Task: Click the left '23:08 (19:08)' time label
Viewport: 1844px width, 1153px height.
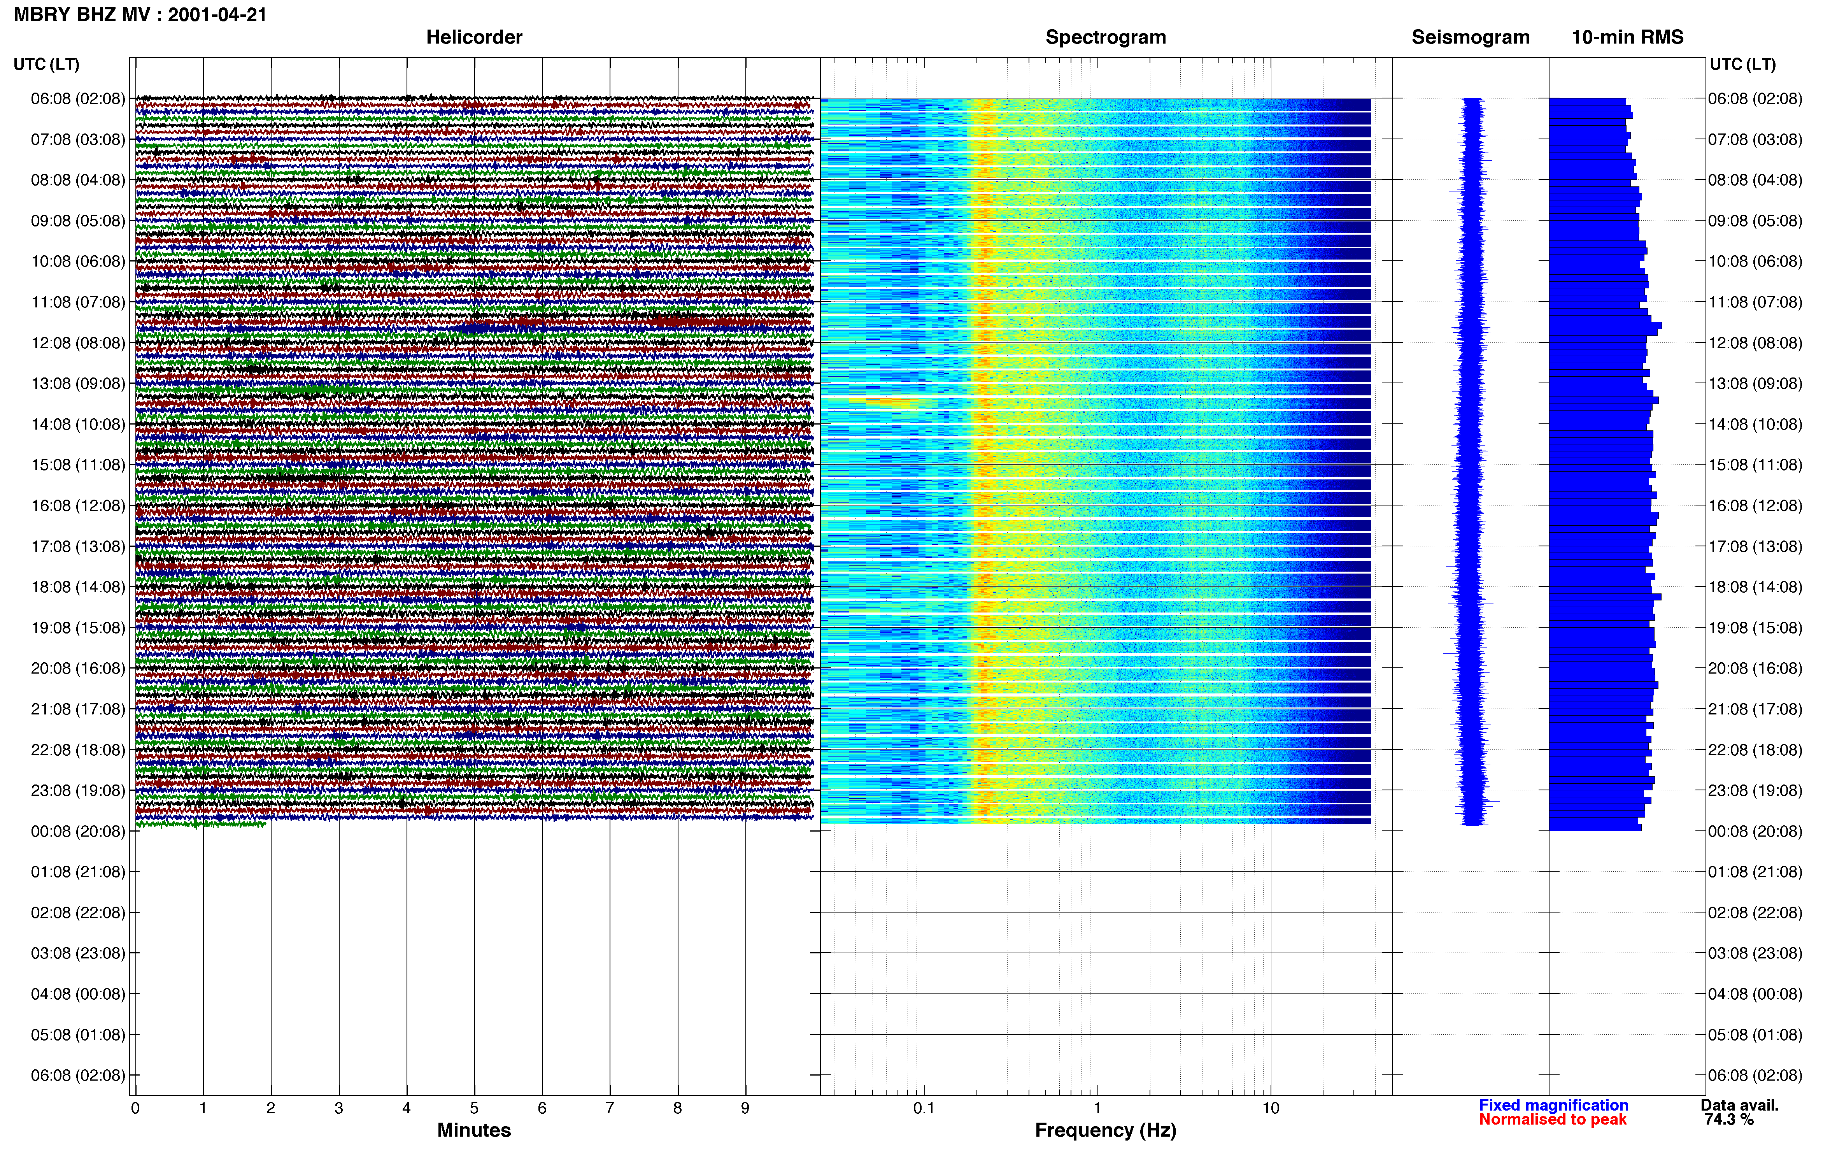Action: click(x=78, y=790)
